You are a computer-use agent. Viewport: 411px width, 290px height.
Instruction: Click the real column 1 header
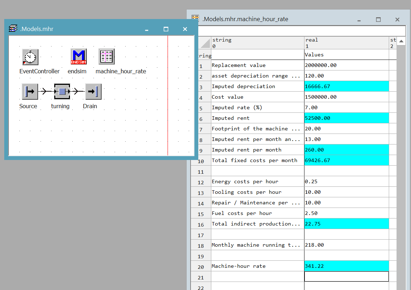pos(346,43)
